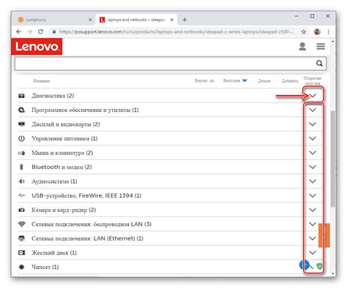This screenshot has width=347, height=288.
Task: Expand Мышь и клавиатура chevron
Action: (x=313, y=153)
